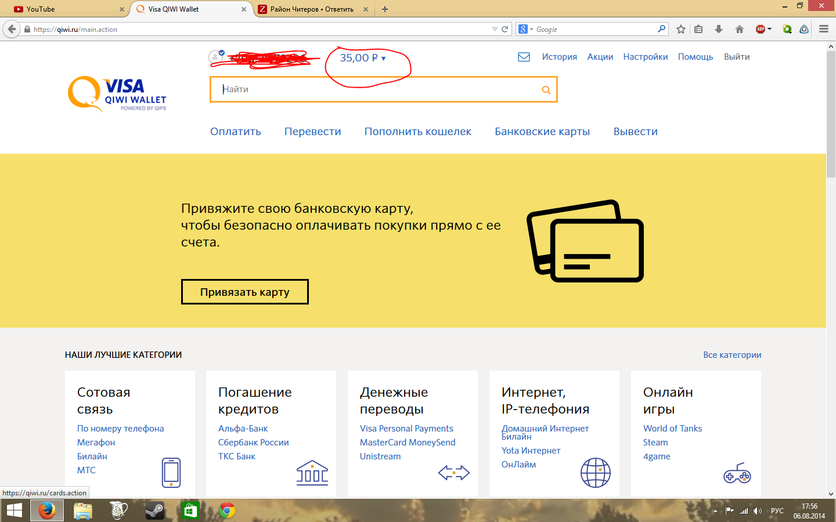Open the Оплатить menu section
The height and width of the screenshot is (522, 836).
236,132
